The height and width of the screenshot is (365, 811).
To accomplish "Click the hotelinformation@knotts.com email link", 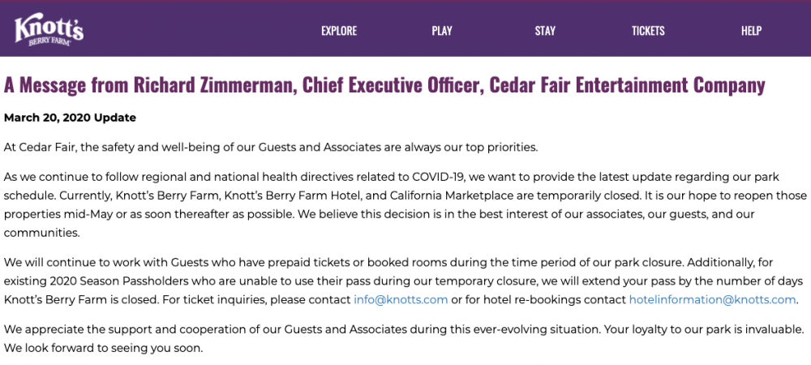I will pyautogui.click(x=712, y=299).
